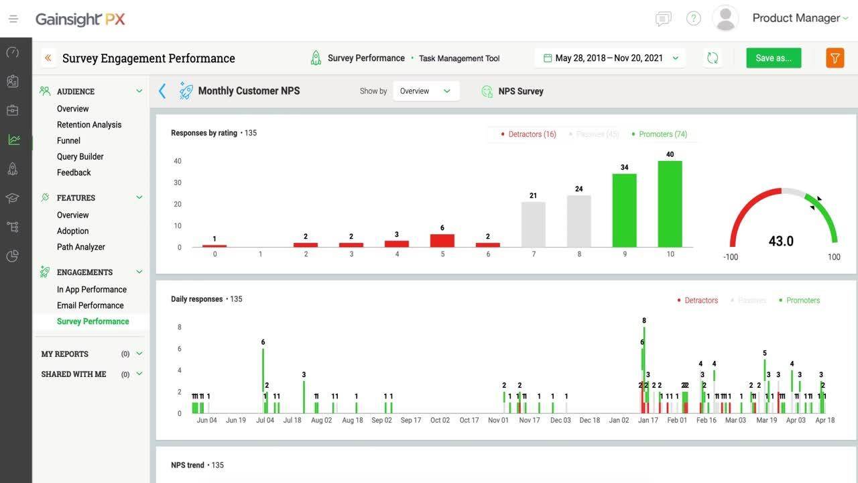Click the Save as button
Viewport: 858px width, 483px height.
(x=774, y=58)
